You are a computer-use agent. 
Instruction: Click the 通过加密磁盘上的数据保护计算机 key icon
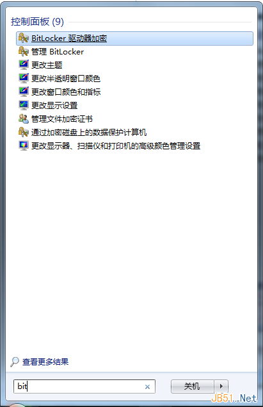click(x=23, y=133)
